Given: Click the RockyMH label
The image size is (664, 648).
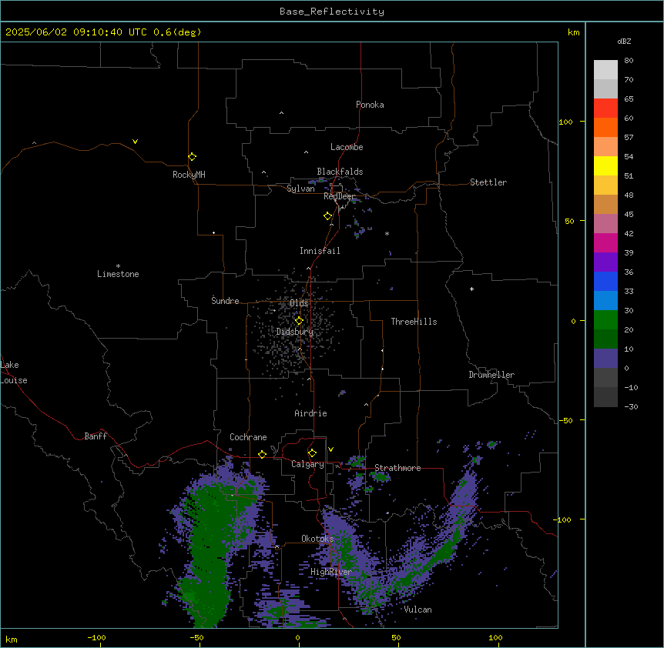Looking at the screenshot, I should (189, 175).
